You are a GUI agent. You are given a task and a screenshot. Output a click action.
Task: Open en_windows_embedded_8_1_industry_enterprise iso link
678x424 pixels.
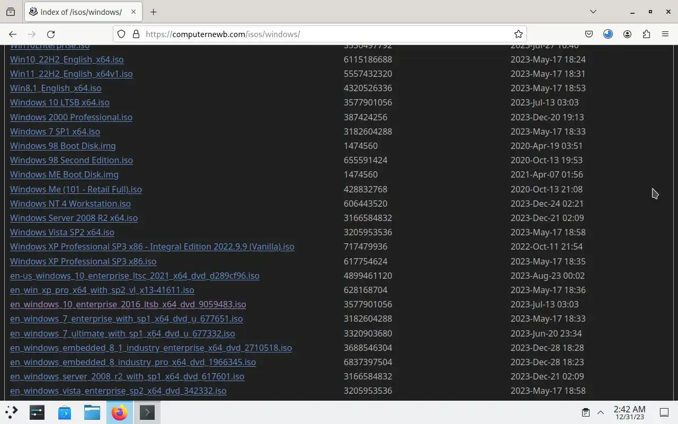click(151, 348)
